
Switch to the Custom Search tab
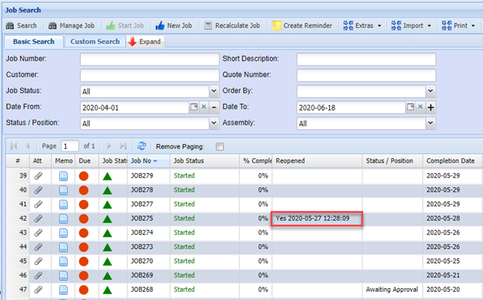pos(94,42)
